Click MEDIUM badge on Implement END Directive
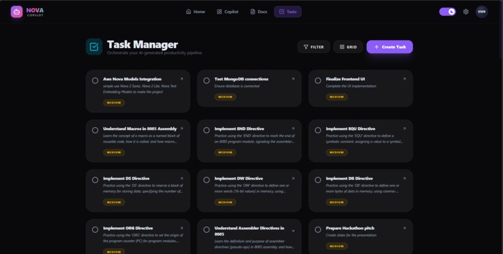 pos(225,153)
